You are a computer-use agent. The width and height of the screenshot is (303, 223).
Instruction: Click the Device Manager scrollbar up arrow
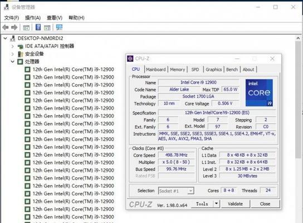298,38
